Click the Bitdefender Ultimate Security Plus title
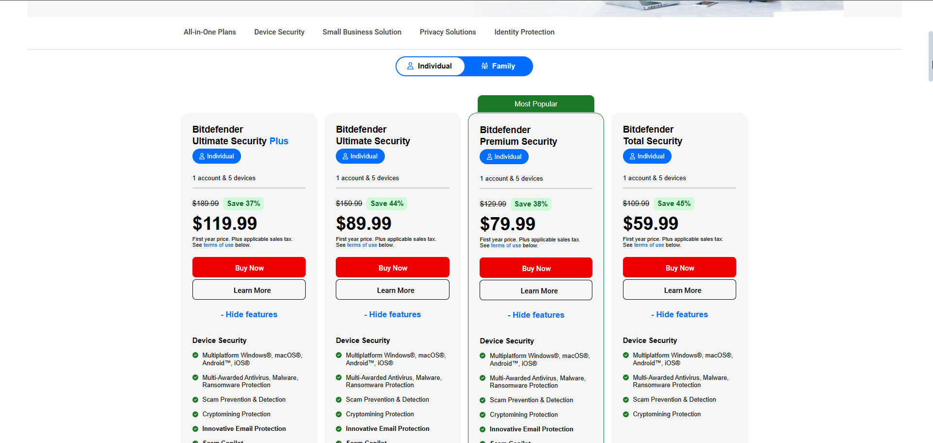The width and height of the screenshot is (933, 443). pos(240,135)
